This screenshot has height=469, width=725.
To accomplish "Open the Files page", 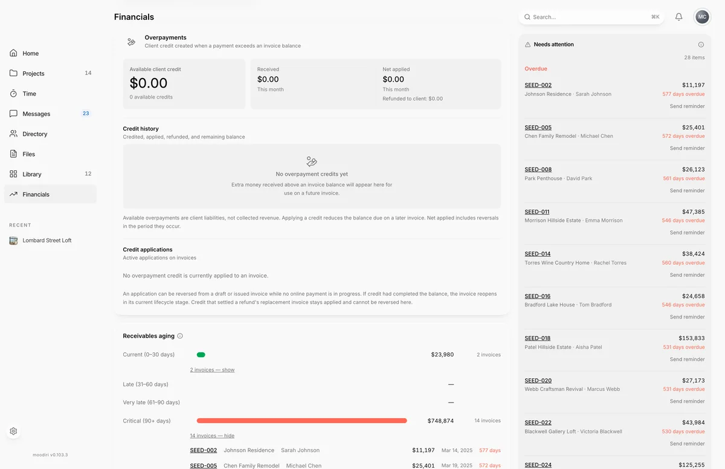I will coord(50,154).
